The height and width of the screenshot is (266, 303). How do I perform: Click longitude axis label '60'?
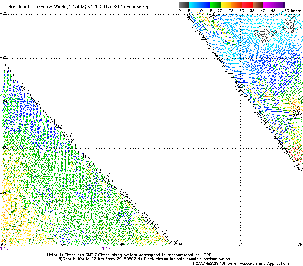coord(3,245)
